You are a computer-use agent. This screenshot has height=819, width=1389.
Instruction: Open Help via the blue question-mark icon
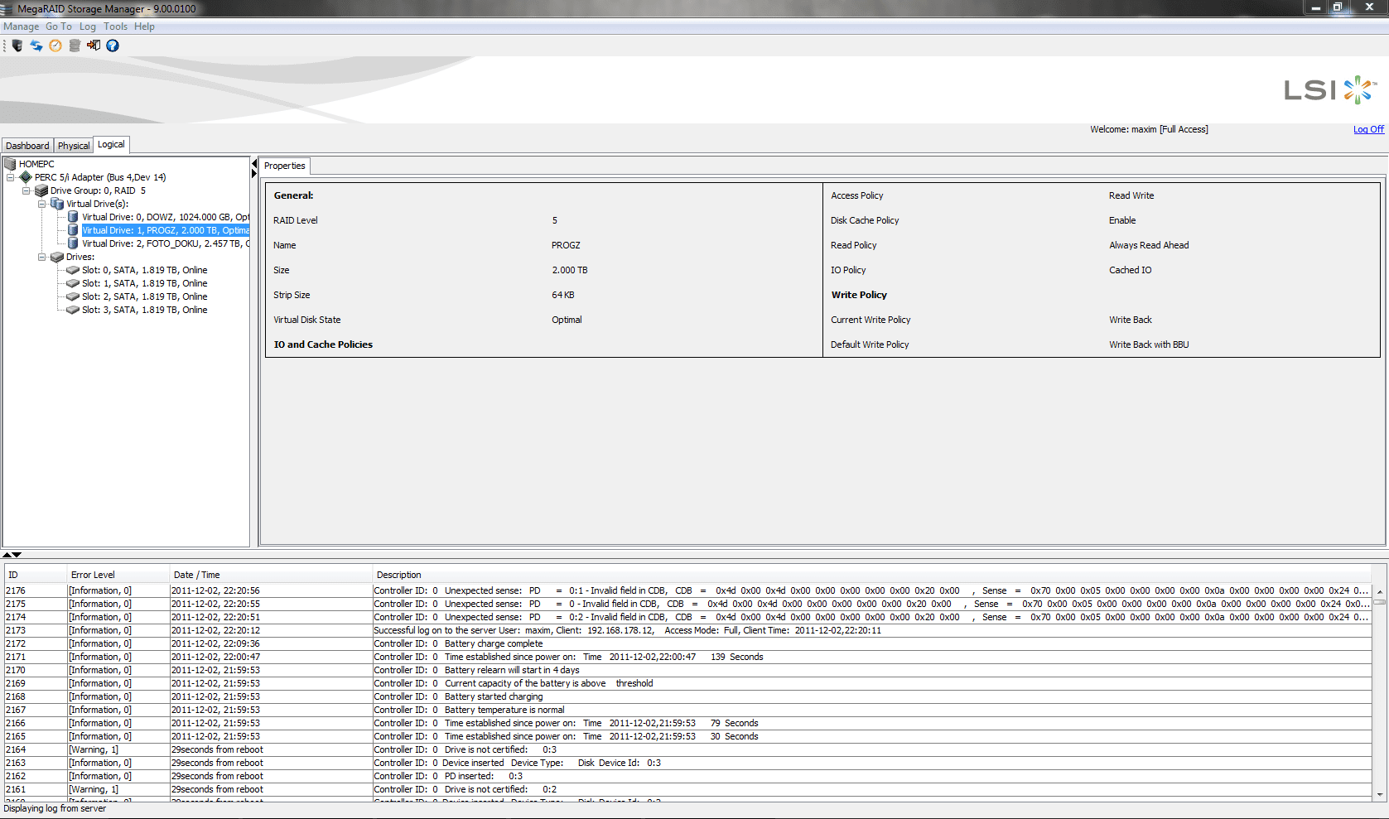pos(113,46)
